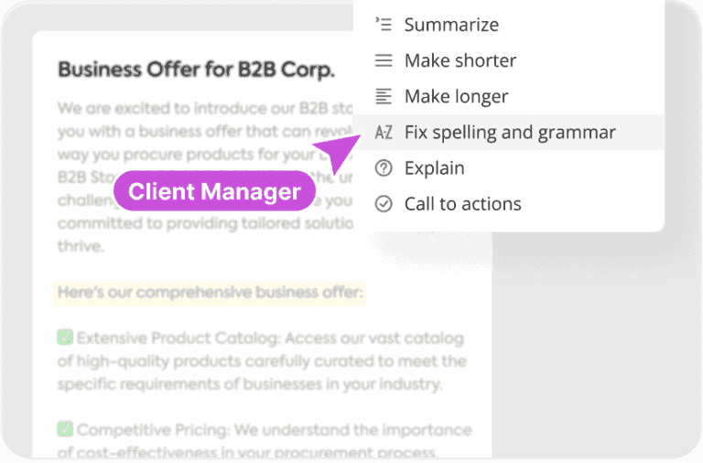Toggle the Extensive Product Catalog checkbox
The image size is (703, 463).
(x=65, y=338)
